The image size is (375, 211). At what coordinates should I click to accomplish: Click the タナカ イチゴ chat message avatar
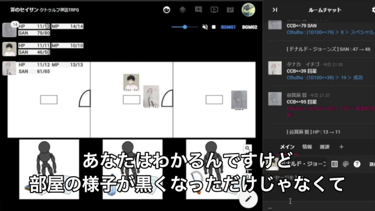[275, 68]
